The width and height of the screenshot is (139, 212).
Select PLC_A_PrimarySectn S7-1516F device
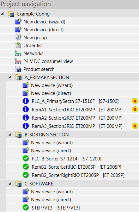pos(75,101)
